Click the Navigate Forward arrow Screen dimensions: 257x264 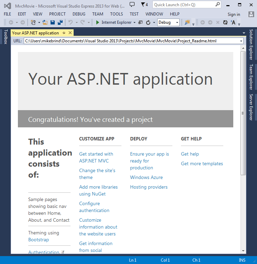(23, 22)
